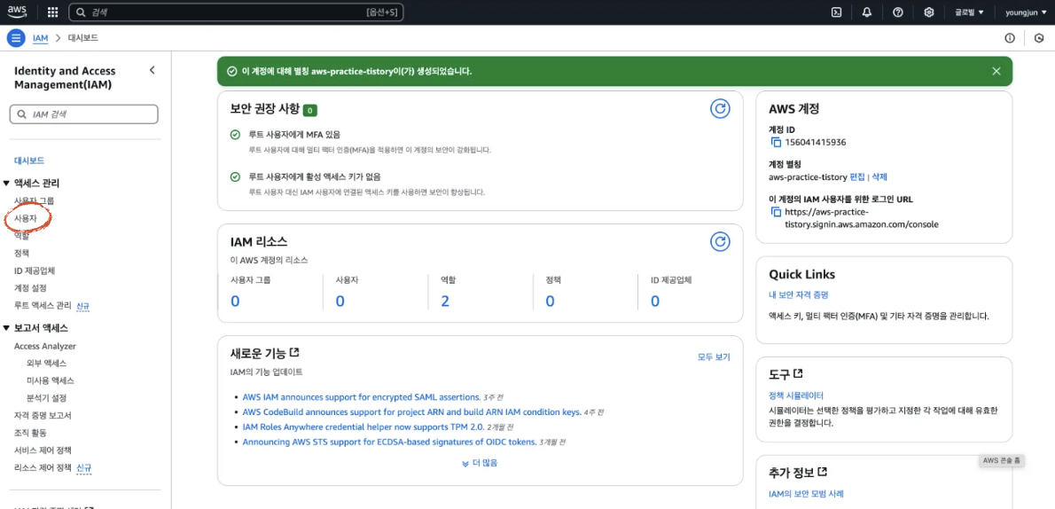Open 루트 액세스 관리 in the sidebar

[x=43, y=306]
